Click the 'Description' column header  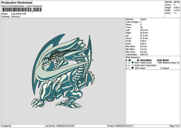pos(146,60)
